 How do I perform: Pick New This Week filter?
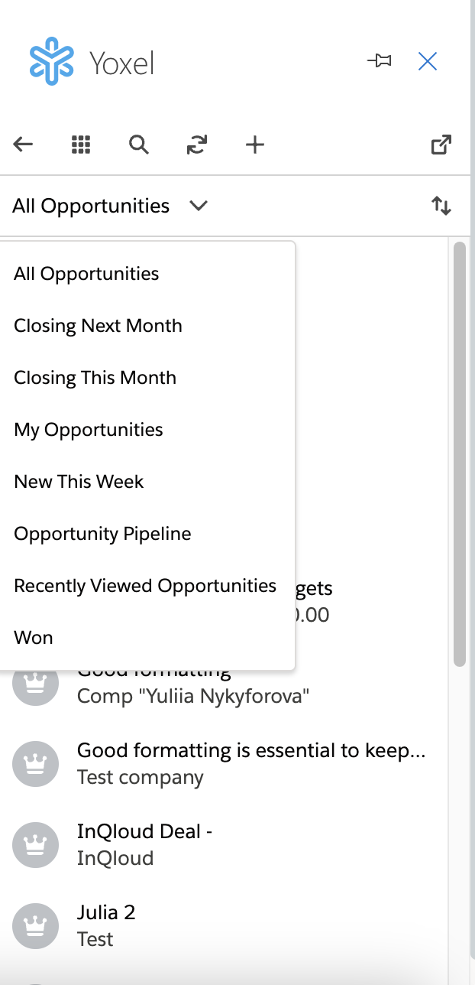click(79, 482)
